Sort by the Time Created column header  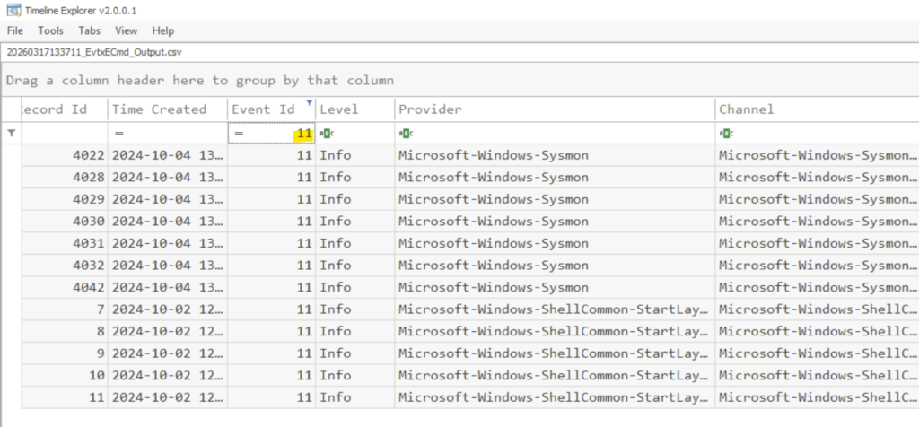tap(160, 109)
